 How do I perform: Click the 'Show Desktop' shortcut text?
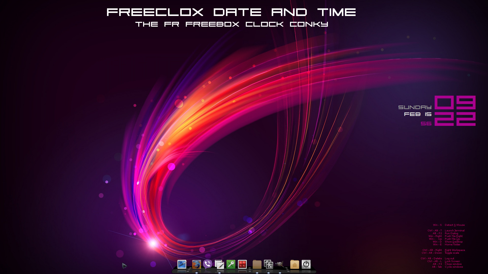(x=454, y=242)
